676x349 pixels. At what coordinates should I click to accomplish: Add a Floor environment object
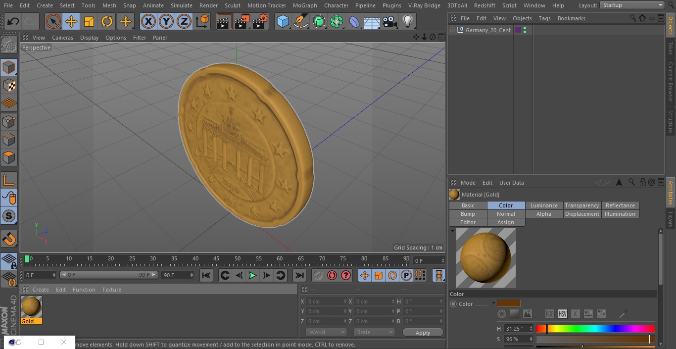coord(372,21)
